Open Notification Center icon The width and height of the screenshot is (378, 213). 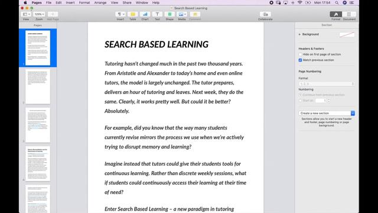tap(352, 2)
